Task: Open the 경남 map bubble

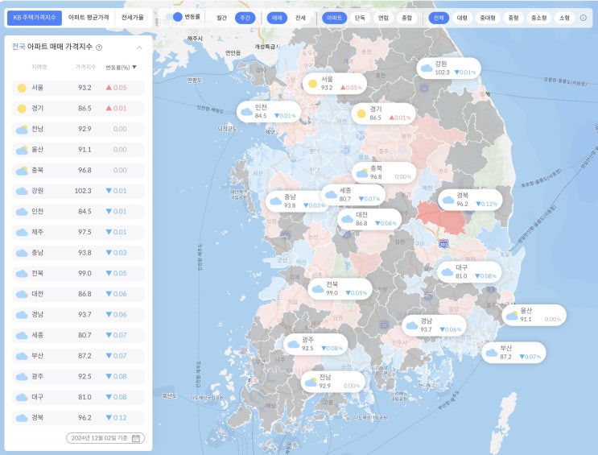Action: pos(434,325)
